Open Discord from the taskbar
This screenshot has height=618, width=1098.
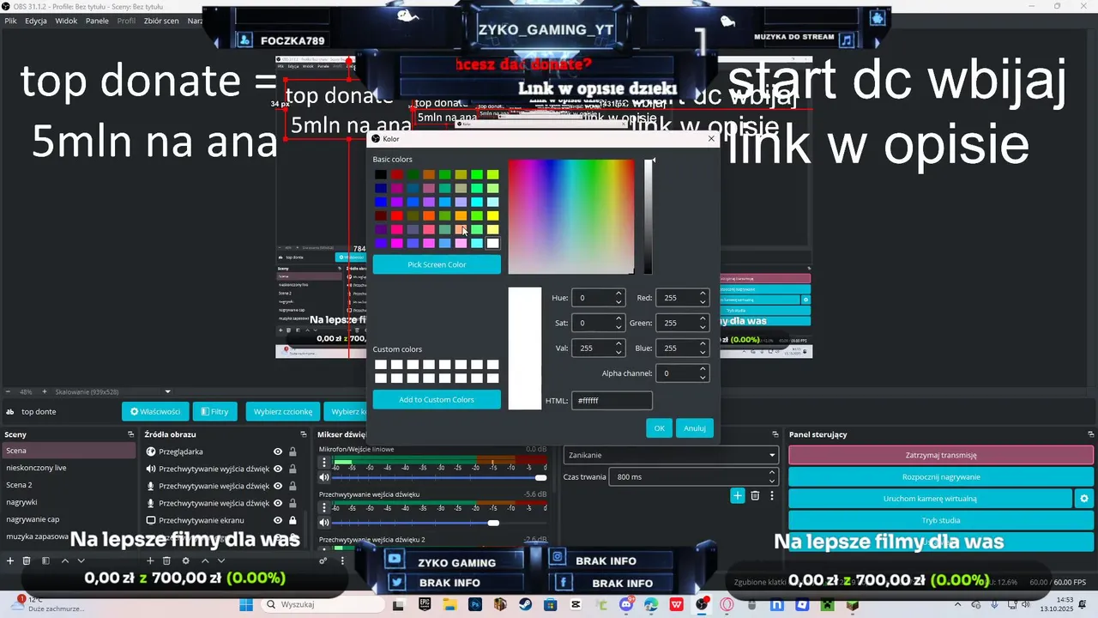627,604
